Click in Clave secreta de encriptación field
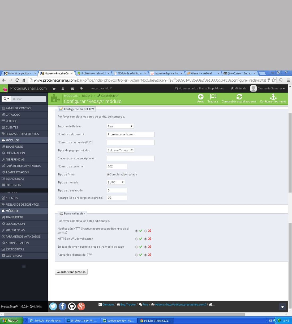Screen dimensions: 292x324 tap(131, 158)
